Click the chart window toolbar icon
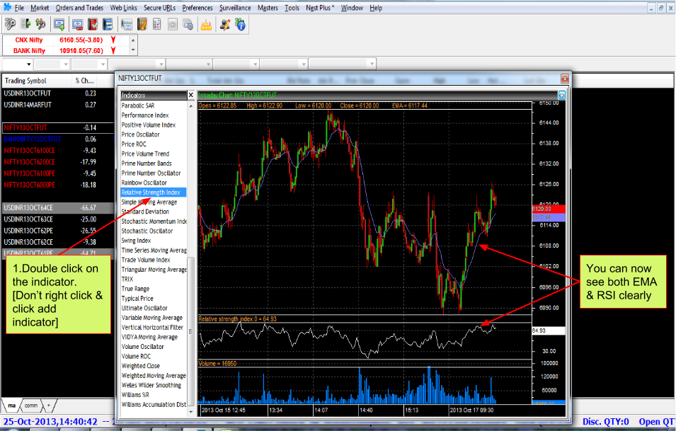This screenshot has width=676, height=431. tap(127, 25)
